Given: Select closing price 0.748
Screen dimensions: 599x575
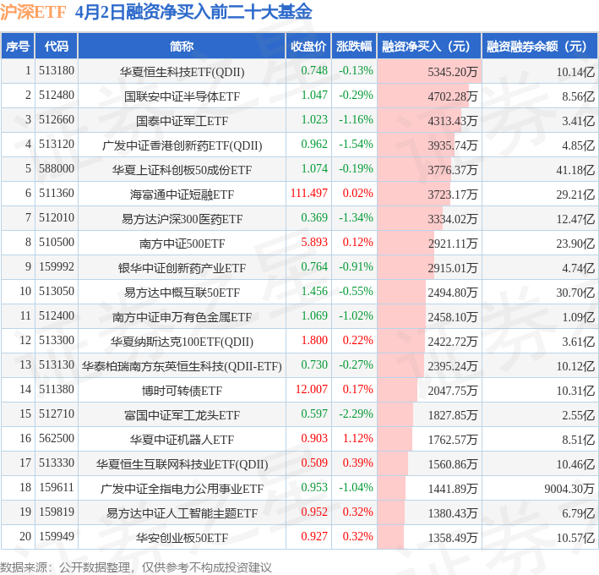Looking at the screenshot, I should pos(314,71).
